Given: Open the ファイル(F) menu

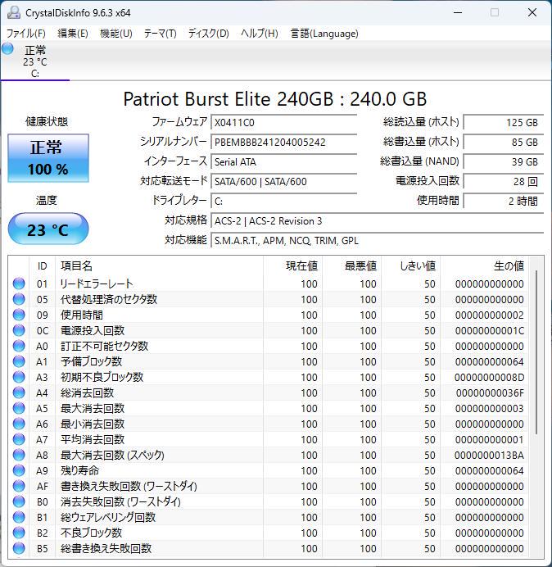Looking at the screenshot, I should click(26, 34).
